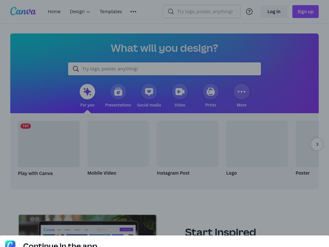Click the Instagram Post label
The image size is (329, 247).
(x=173, y=173)
